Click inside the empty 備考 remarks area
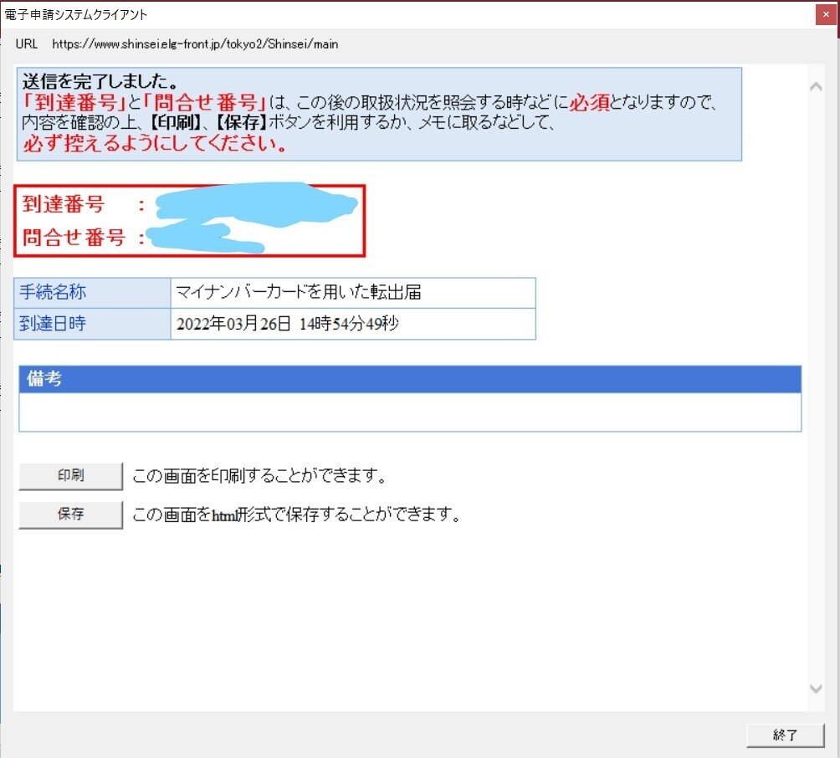This screenshot has width=840, height=758. [x=410, y=412]
